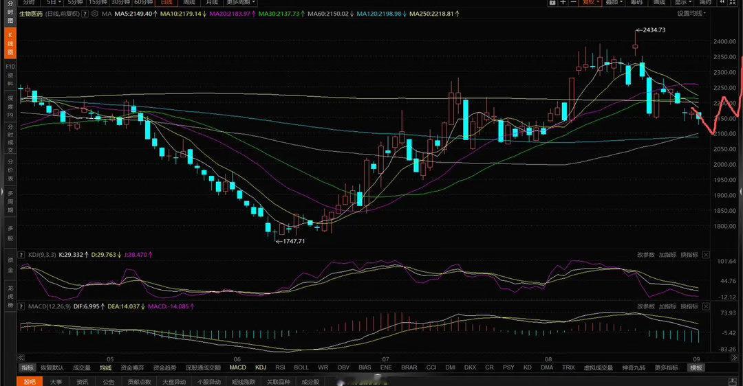Screen dimensions: 743x386
Task: Open the 筹码 chip distribution tool
Action: coord(636,2)
